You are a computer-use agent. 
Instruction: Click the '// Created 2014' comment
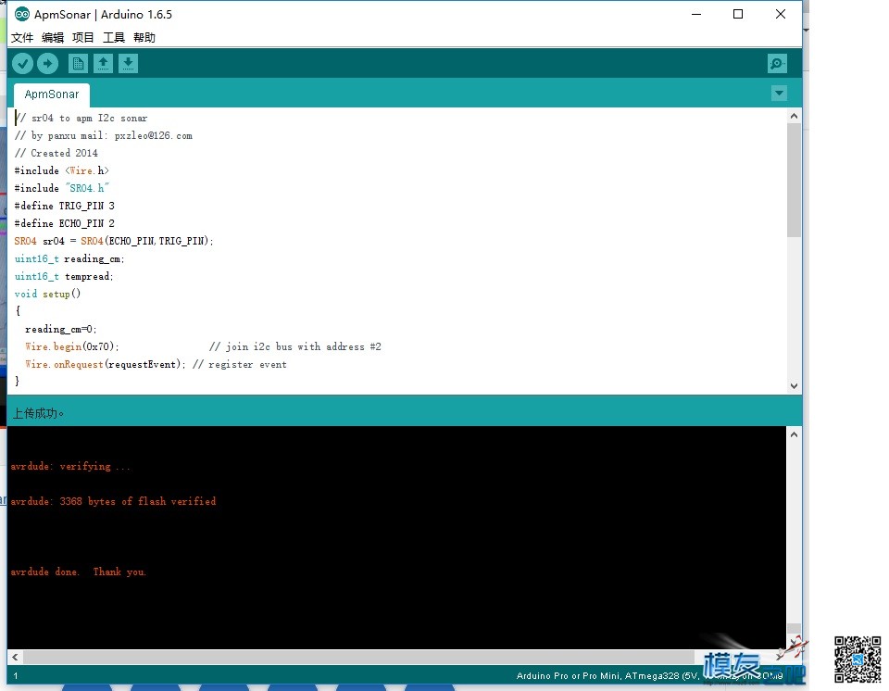click(56, 153)
